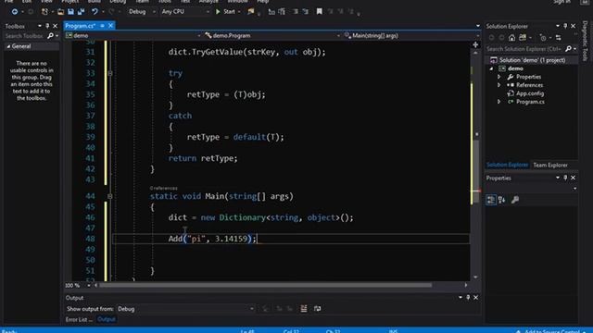
Task: Close the Program.cs tab
Action: pyautogui.click(x=110, y=26)
